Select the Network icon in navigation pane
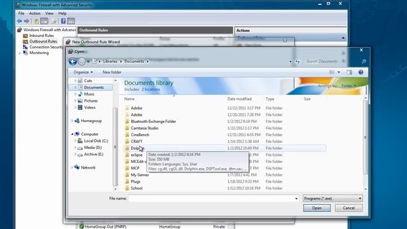The width and height of the screenshot is (407, 229). coord(77,167)
